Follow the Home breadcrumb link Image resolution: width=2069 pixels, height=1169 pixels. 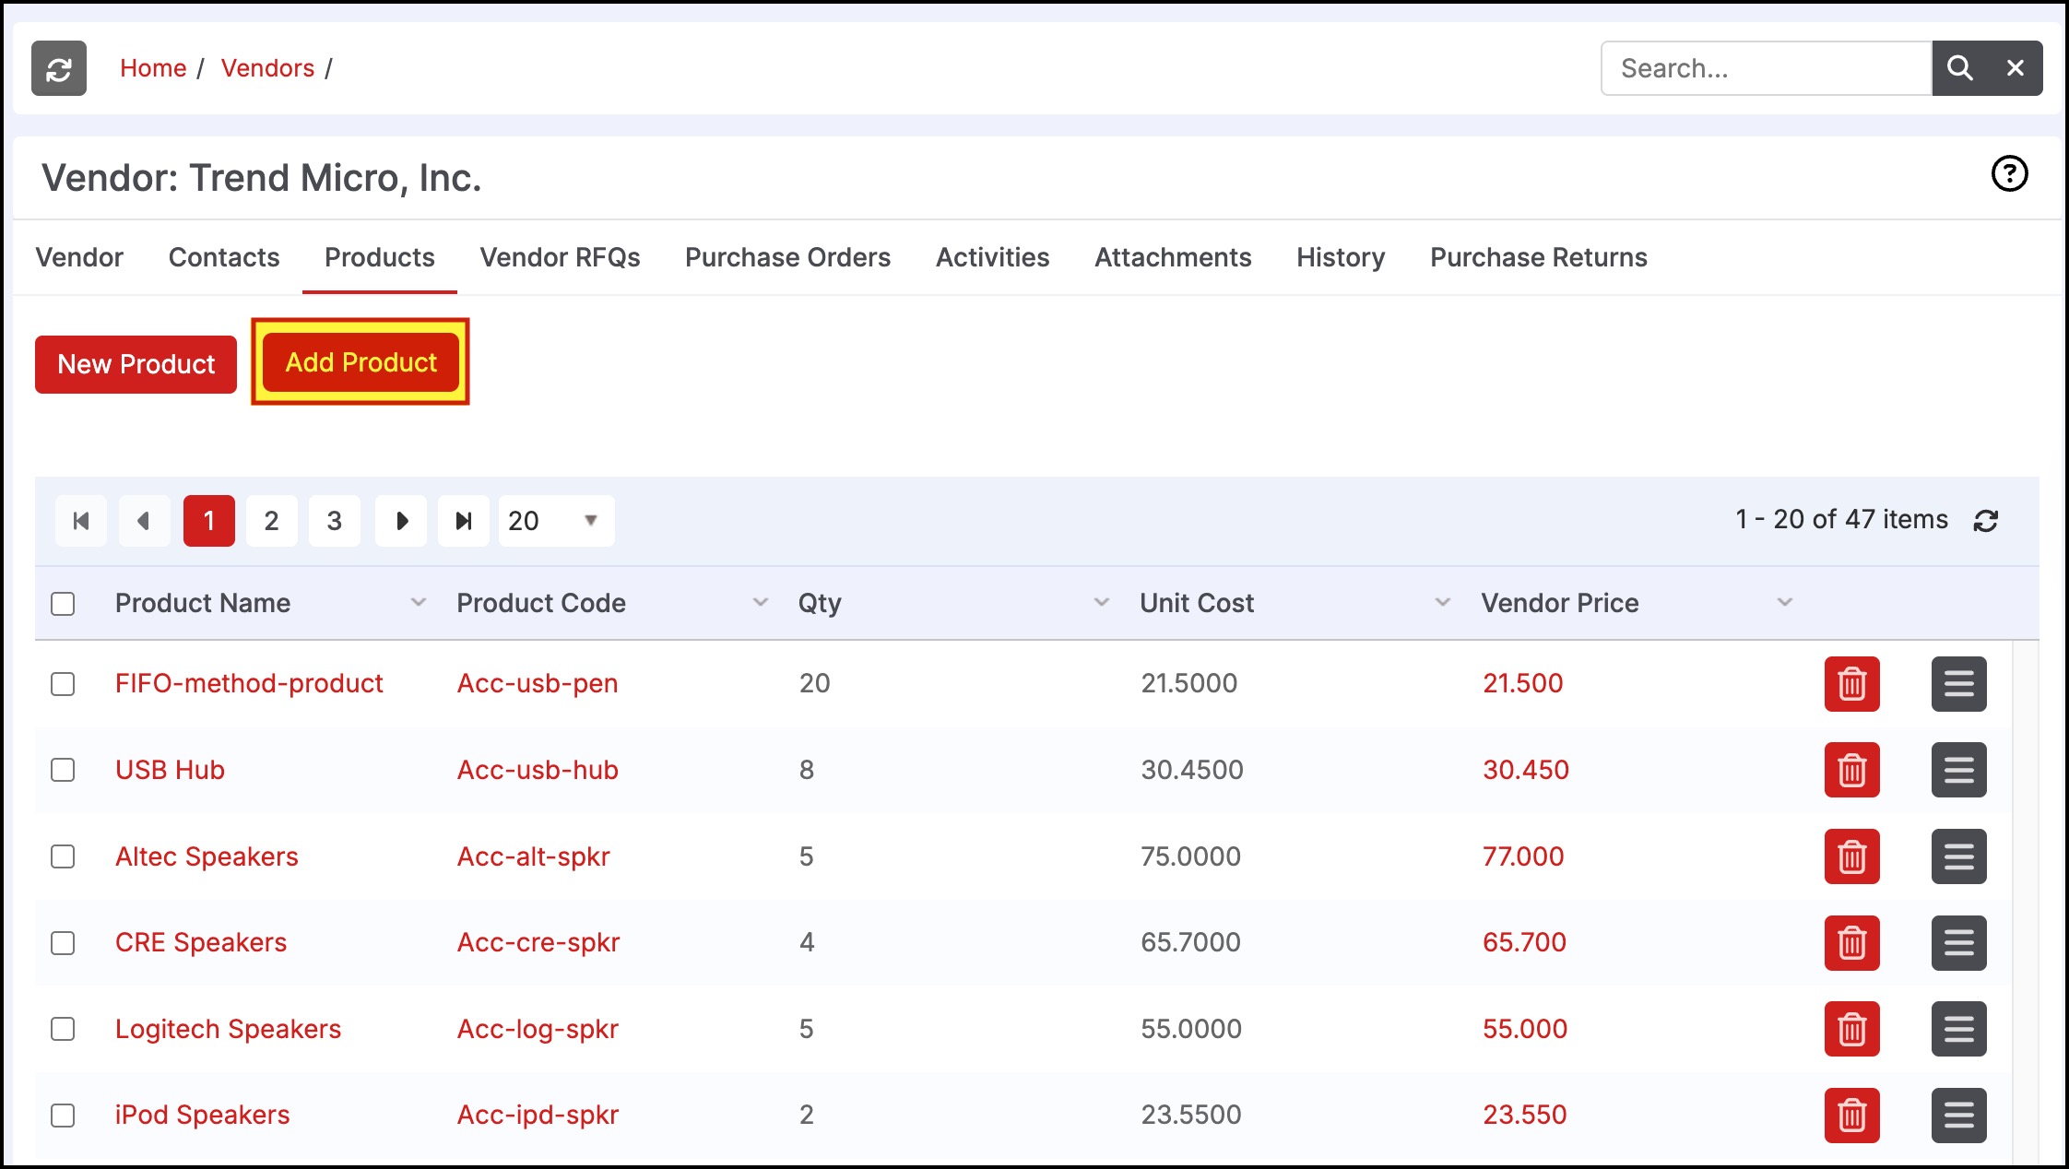click(153, 68)
